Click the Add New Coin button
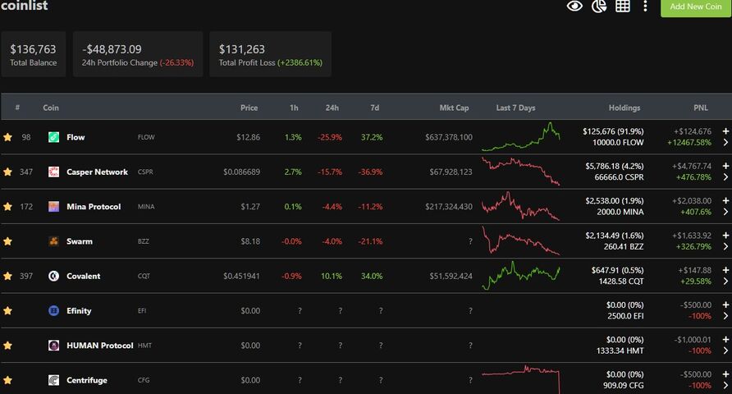Image resolution: width=732 pixels, height=394 pixels. [696, 7]
